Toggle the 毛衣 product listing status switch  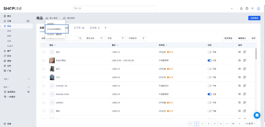point(209,52)
